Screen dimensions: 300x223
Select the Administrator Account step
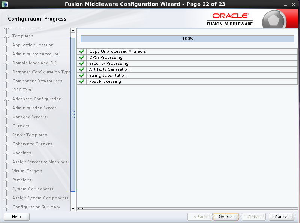[x=35, y=54]
